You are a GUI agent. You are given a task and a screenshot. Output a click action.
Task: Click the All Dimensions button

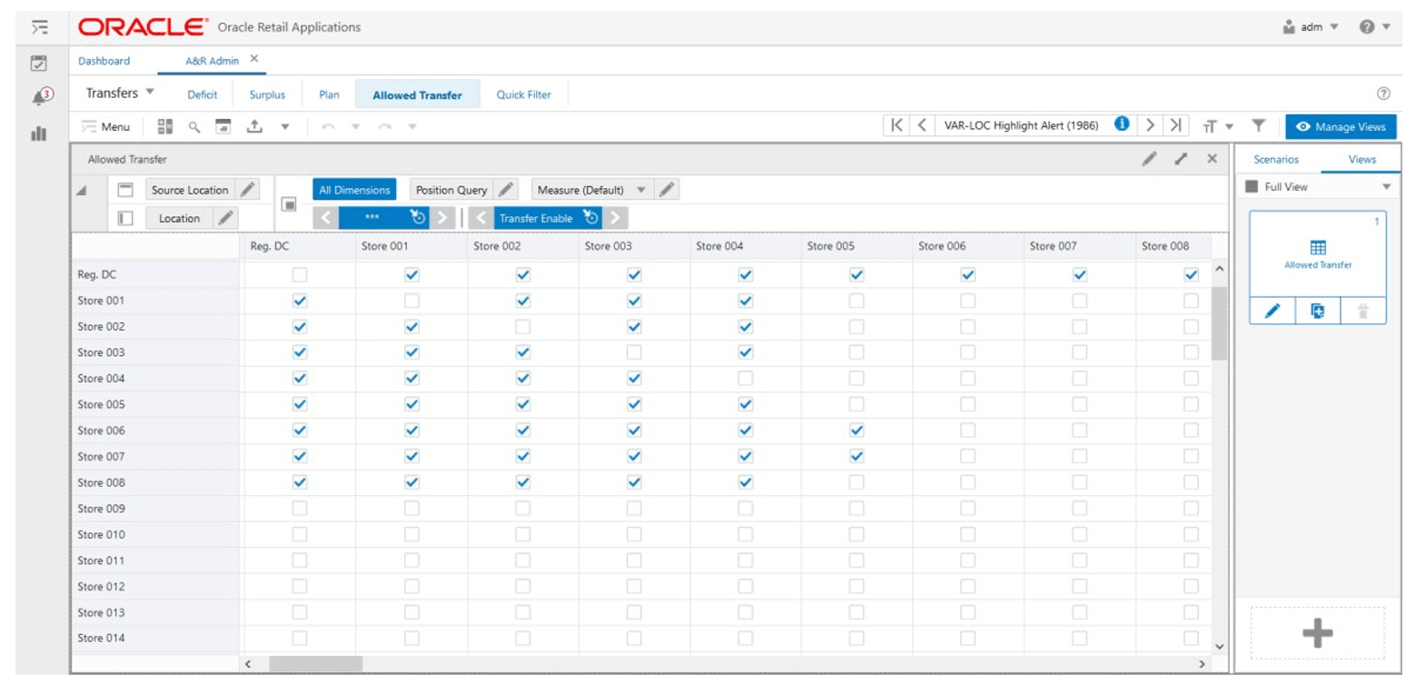[354, 190]
